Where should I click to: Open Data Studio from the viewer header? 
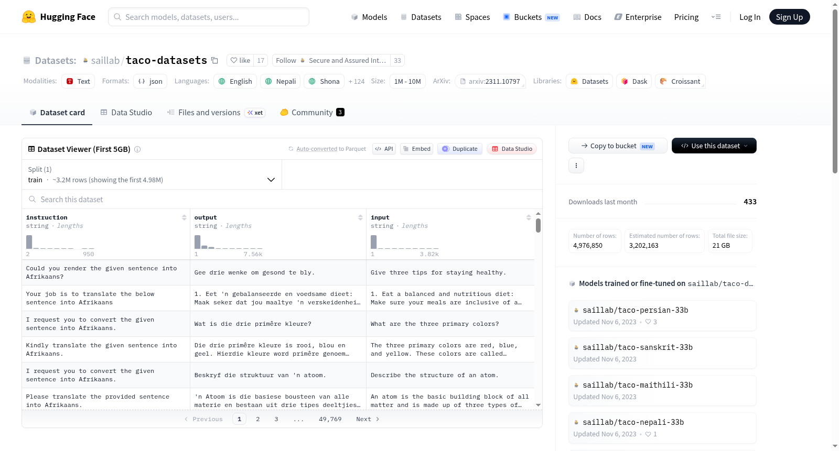(x=512, y=149)
